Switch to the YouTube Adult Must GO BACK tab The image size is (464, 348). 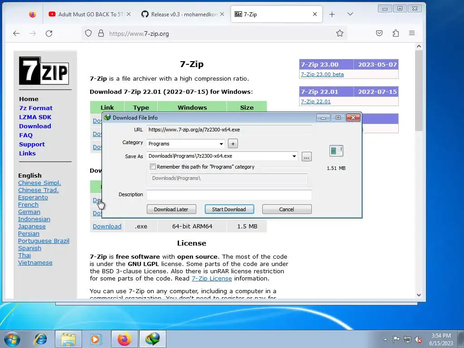(x=90, y=14)
